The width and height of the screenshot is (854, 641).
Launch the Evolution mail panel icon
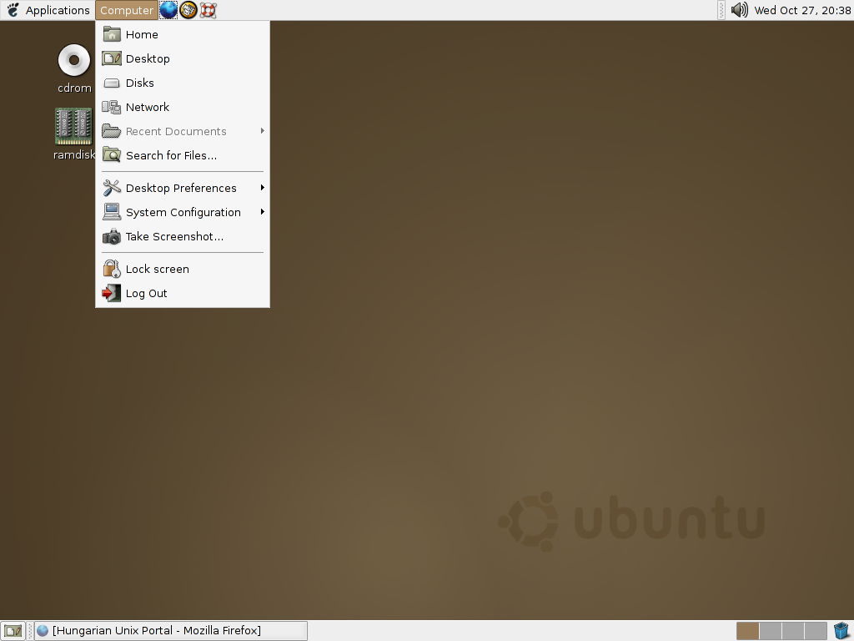click(x=188, y=10)
